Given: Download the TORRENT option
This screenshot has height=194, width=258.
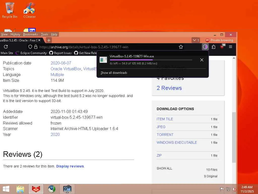Looking at the screenshot, I should 165,135.
